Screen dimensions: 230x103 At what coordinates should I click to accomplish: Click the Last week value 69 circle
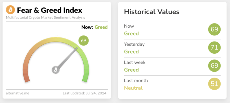(214, 66)
